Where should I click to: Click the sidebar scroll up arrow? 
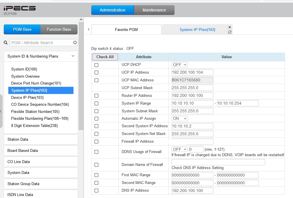[x=81, y=20]
